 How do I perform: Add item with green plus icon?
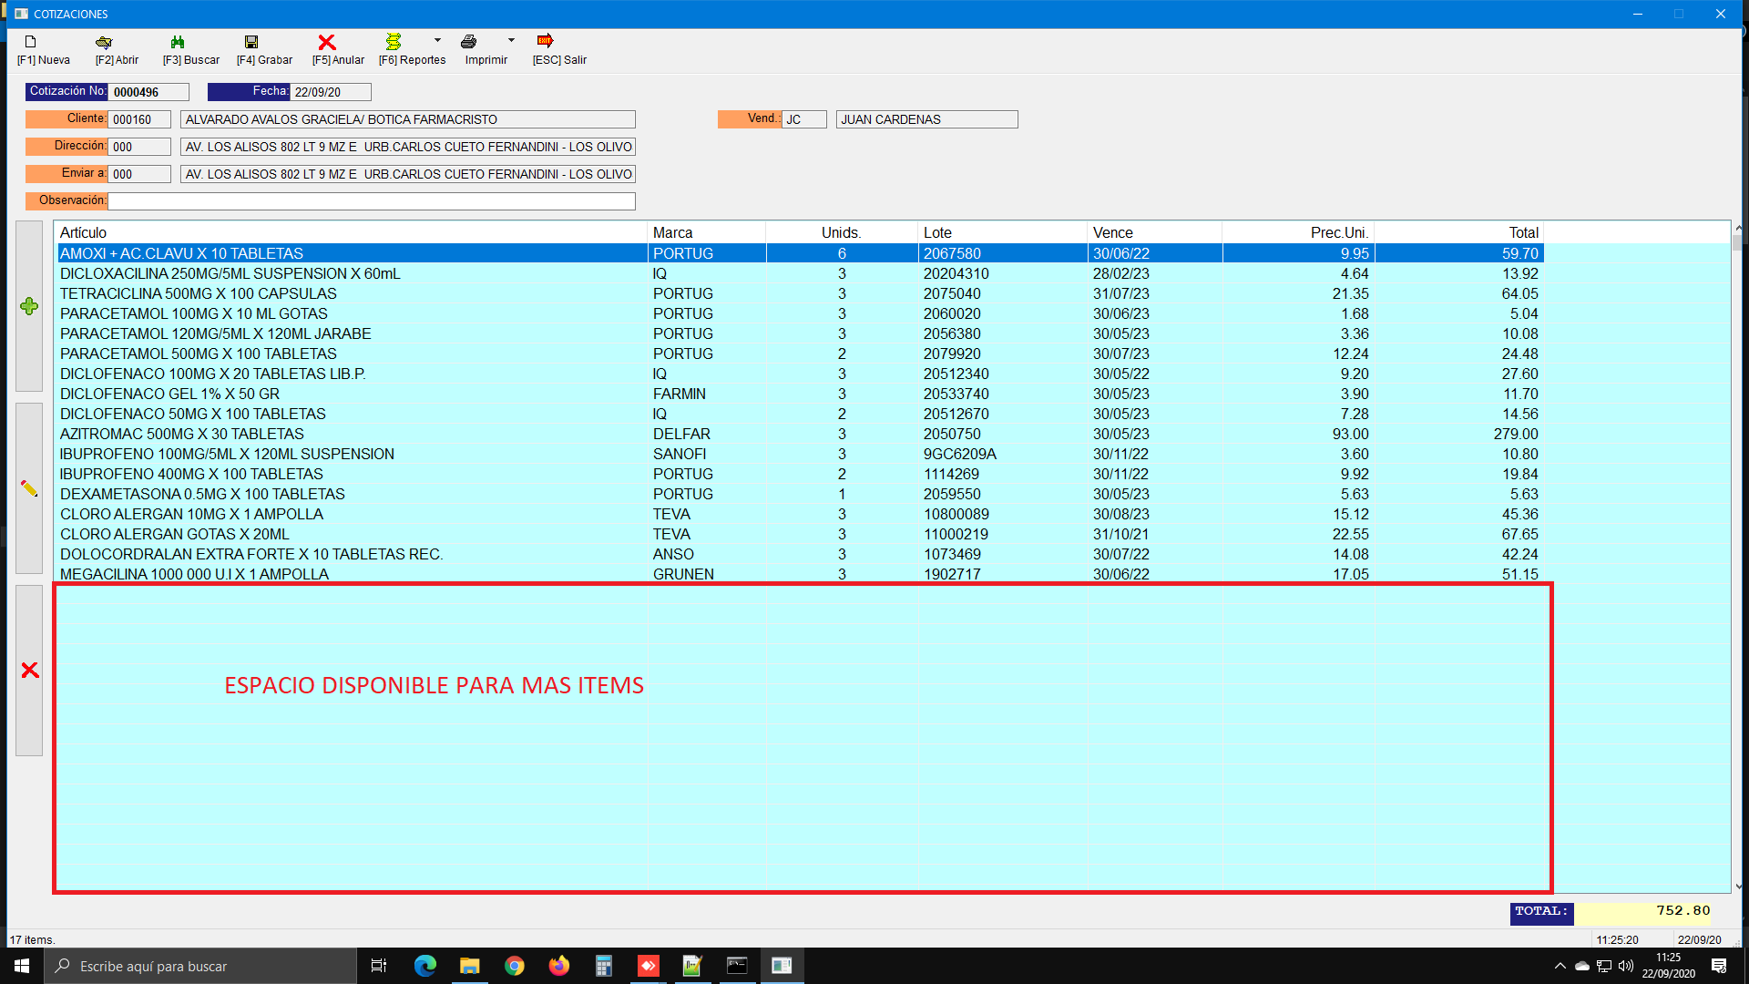point(29,306)
